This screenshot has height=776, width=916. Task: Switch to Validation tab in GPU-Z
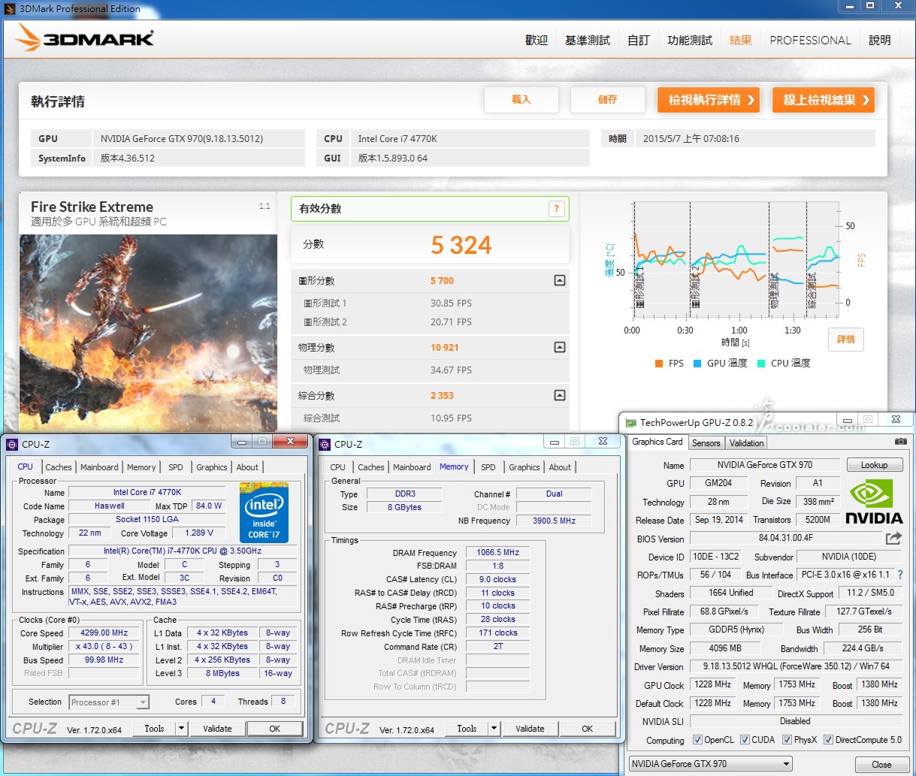pos(746,443)
